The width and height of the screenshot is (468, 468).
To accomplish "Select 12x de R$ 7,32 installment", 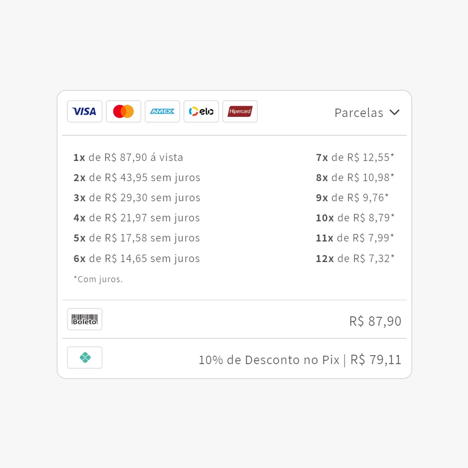I will tap(355, 258).
